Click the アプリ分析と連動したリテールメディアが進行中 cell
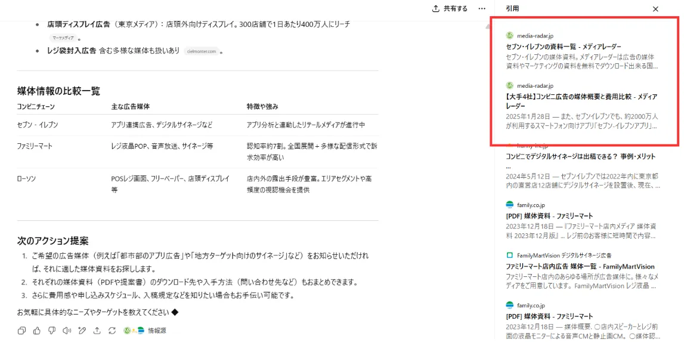684x342 pixels. pyautogui.click(x=306, y=125)
